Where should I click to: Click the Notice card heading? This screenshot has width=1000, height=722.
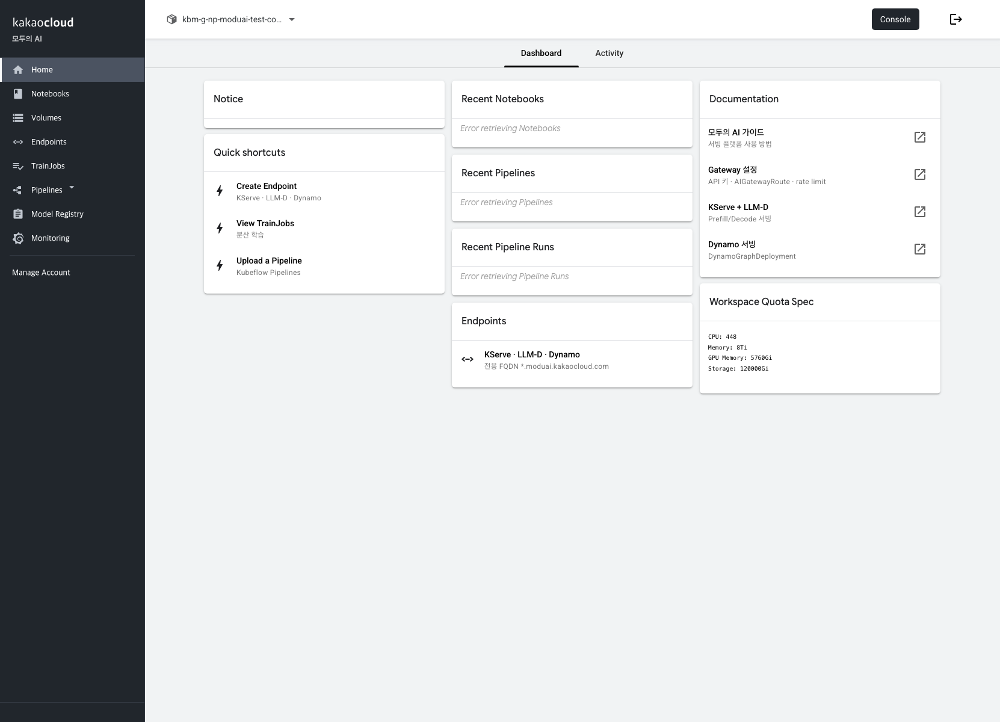tap(228, 99)
